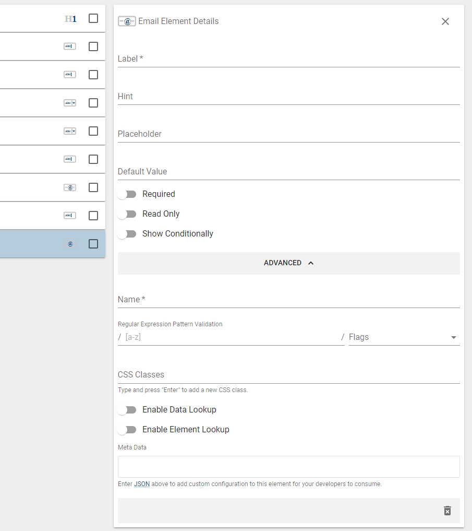Focus the CSS Classes field
Image resolution: width=472 pixels, height=531 pixels.
pos(288,375)
